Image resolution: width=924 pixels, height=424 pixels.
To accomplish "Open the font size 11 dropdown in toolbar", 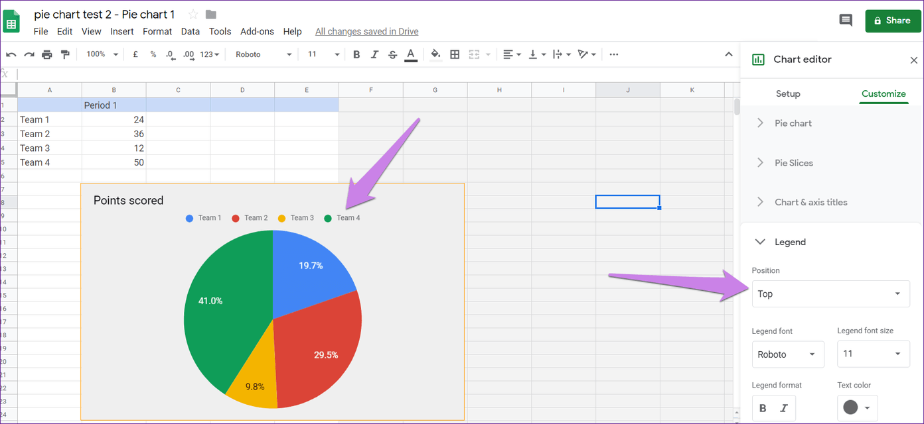I will 323,54.
